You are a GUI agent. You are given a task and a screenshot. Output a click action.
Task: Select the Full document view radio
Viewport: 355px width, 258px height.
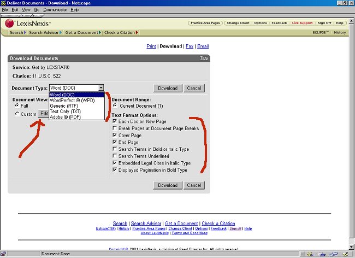click(17, 105)
